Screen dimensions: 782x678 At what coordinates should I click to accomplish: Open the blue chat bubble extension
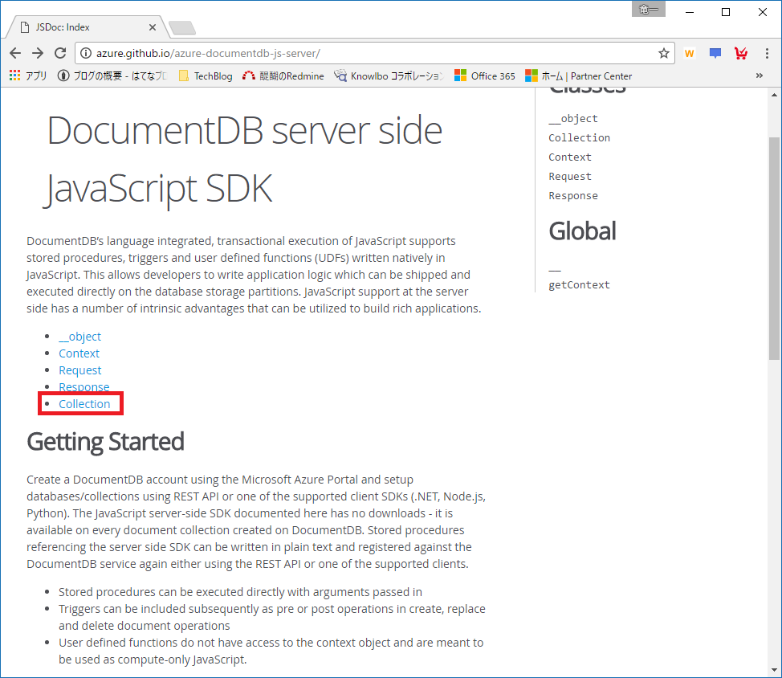click(x=715, y=53)
